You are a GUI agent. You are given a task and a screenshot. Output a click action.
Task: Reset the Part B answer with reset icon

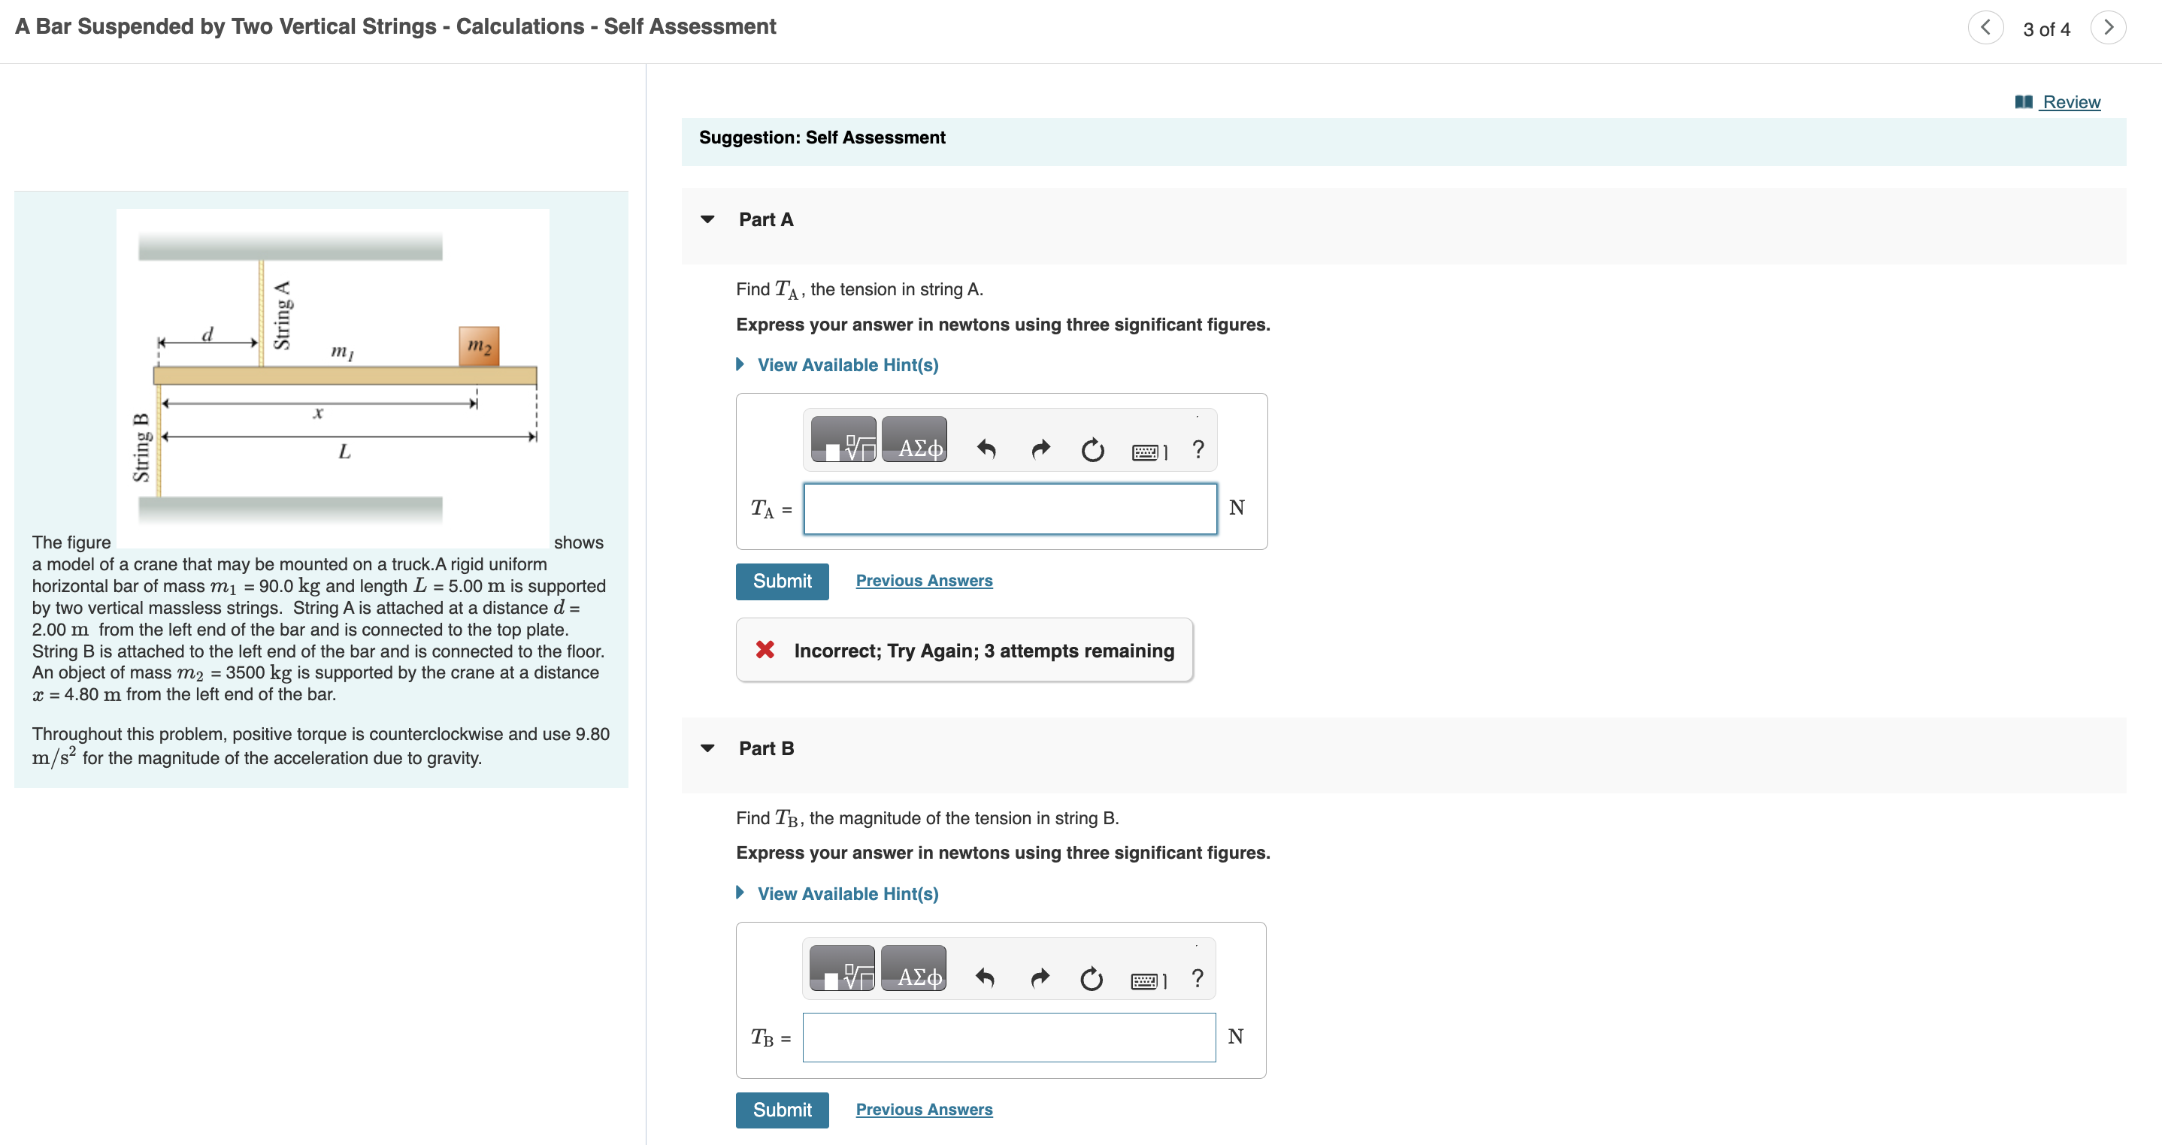[x=1091, y=978]
